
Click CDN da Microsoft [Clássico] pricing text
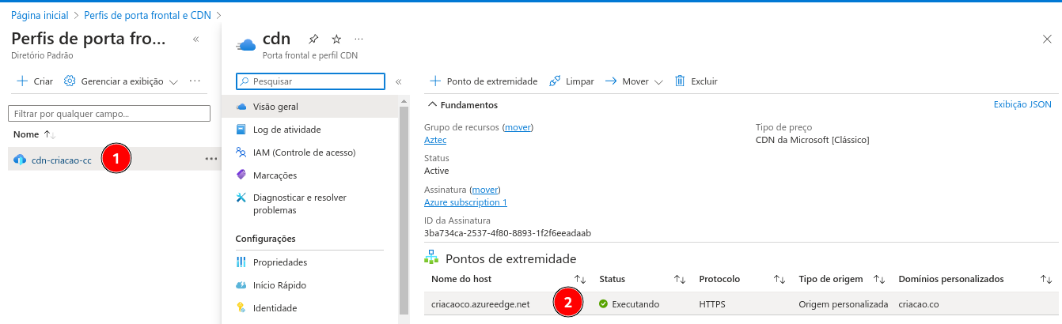(813, 140)
